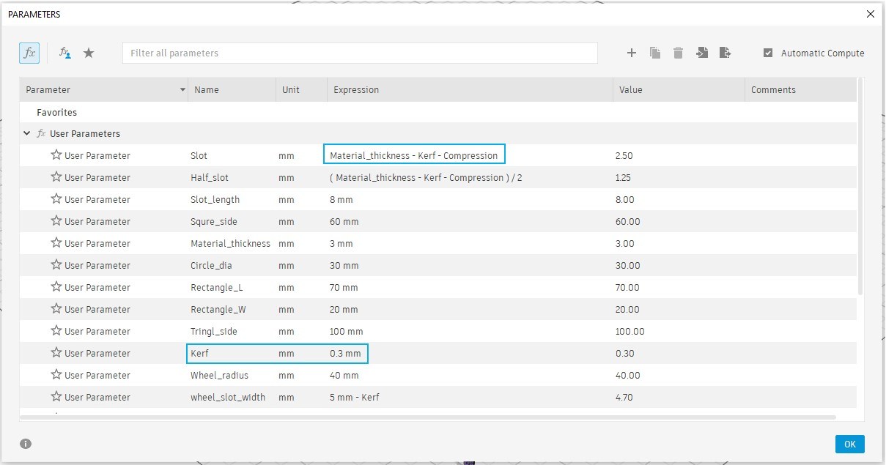
Task: Favorite the Slot_length parameter star
Action: click(56, 199)
